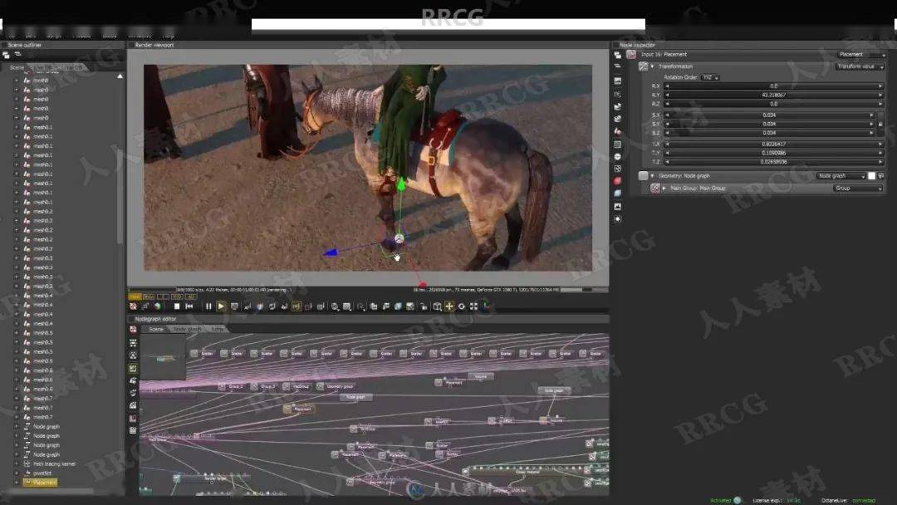Open the Geometry Node graph dropdown

(x=841, y=176)
